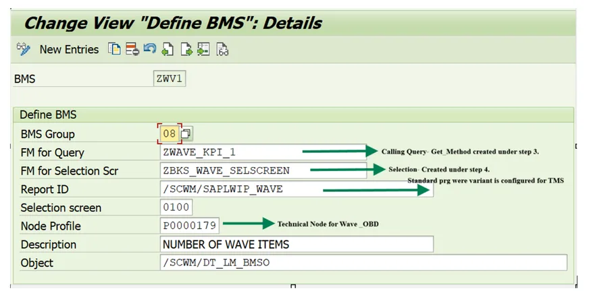Open value help beside BMS Group field
The image size is (591, 295).
pyautogui.click(x=186, y=133)
